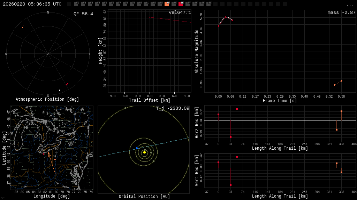Image resolution: width=357 pixels, height=200 pixels.
Task: Click the timestamp 20260220 05:36:35 UTC
Action: click(x=32, y=4)
